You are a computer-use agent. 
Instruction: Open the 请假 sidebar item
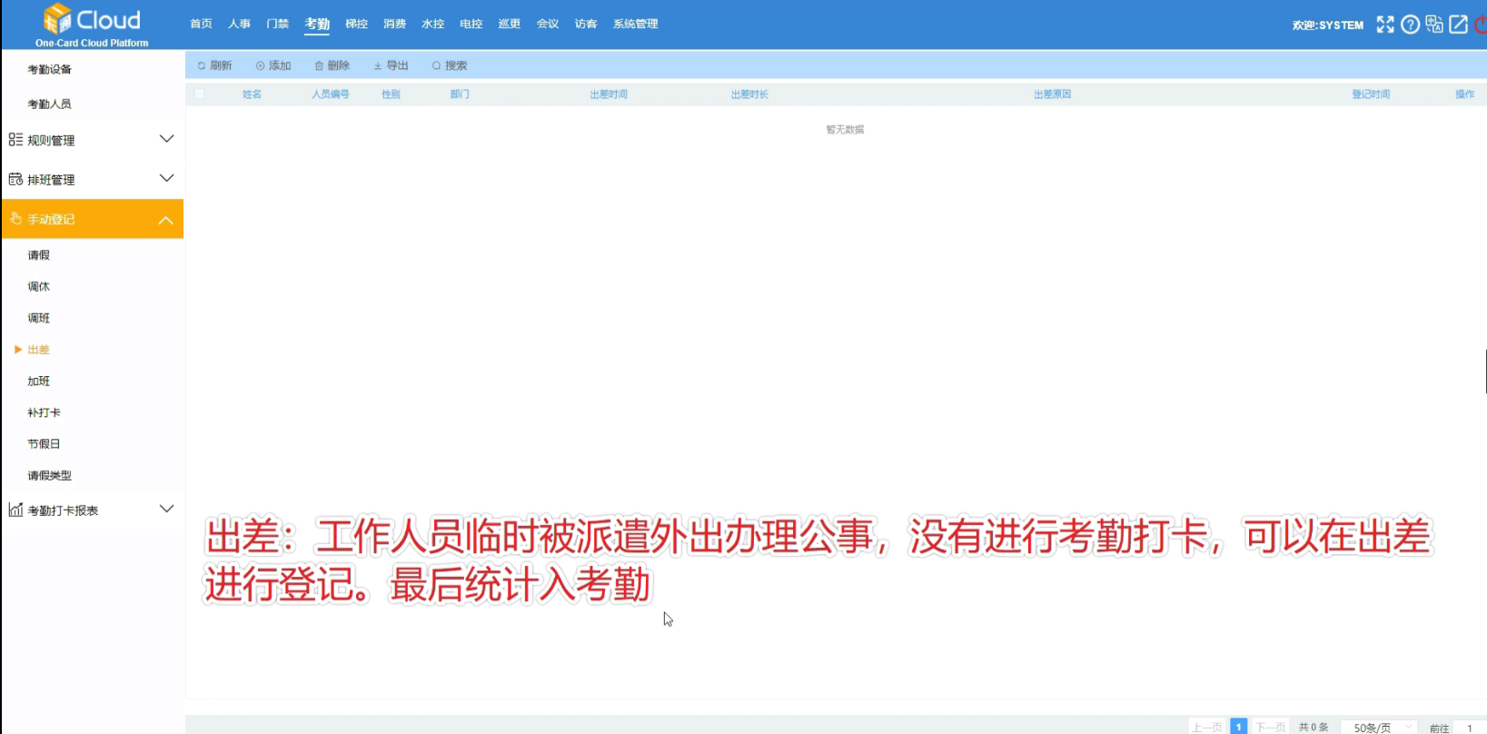pyautogui.click(x=39, y=255)
